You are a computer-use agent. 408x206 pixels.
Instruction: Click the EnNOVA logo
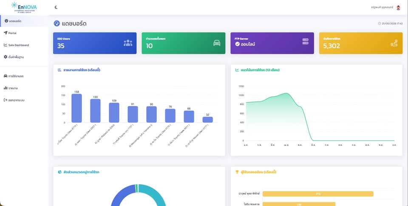(x=24, y=7)
